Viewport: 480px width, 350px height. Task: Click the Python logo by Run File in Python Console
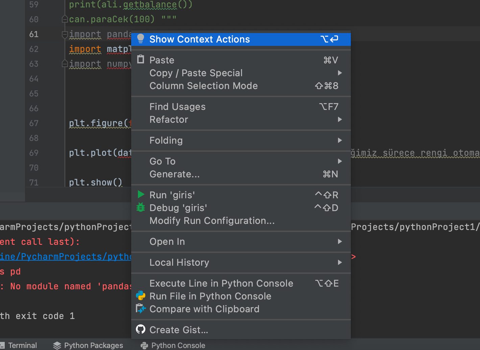141,296
